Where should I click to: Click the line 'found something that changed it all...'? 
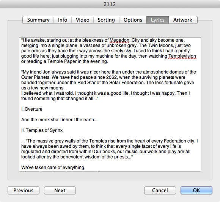(60, 99)
